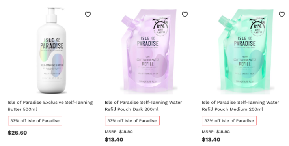The height and width of the screenshot is (146, 289).
Task: Click 33% off badge under Dark Pouch
Action: (132, 121)
